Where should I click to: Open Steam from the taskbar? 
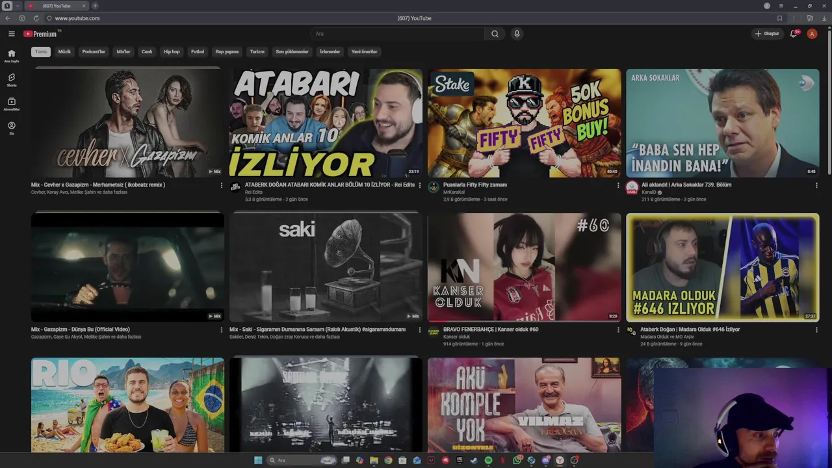[x=474, y=460]
